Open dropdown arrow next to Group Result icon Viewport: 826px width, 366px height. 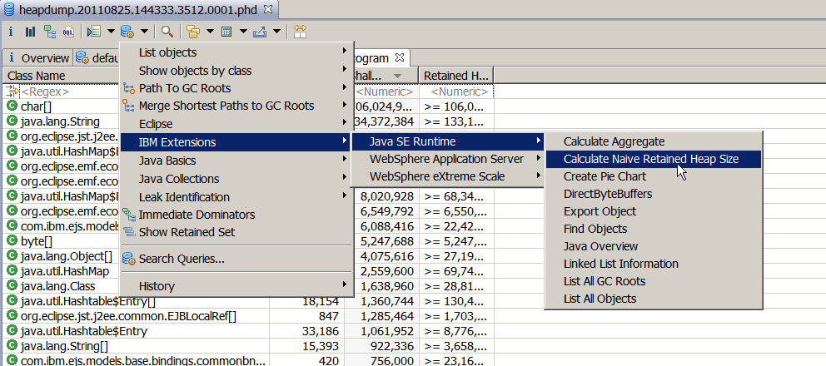click(210, 32)
